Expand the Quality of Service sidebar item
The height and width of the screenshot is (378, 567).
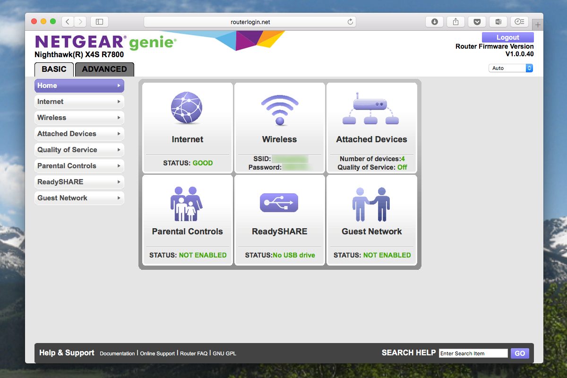click(x=79, y=150)
